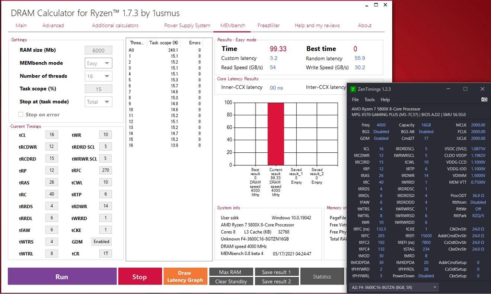This screenshot has height=294, width=491.
Task: Click the tRAS value field
Action: 52,182
